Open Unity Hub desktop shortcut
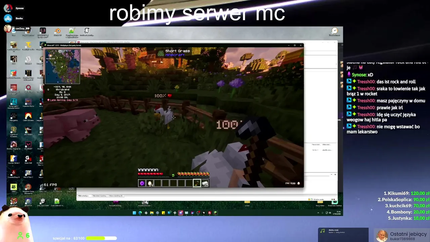Screen dimensions: 430x242 [x=43, y=188]
